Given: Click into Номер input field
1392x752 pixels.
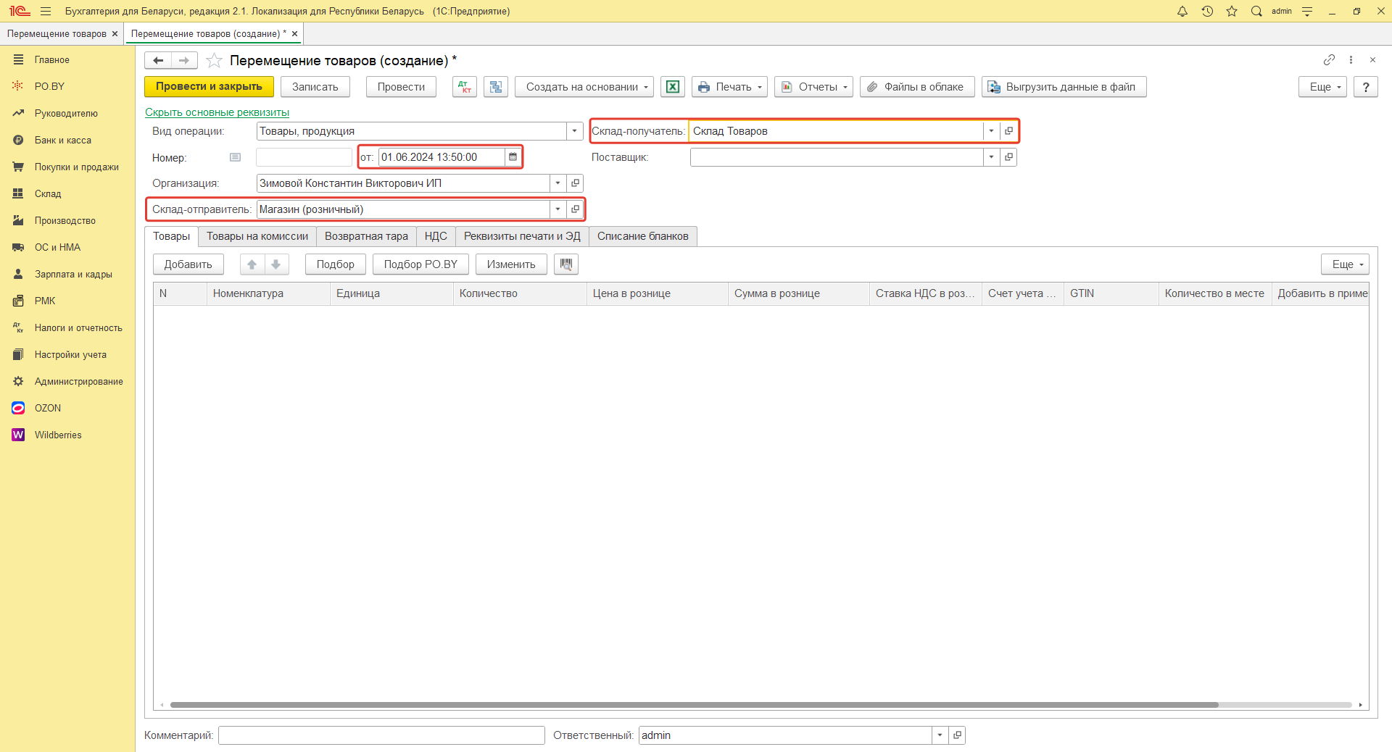Looking at the screenshot, I should [304, 157].
